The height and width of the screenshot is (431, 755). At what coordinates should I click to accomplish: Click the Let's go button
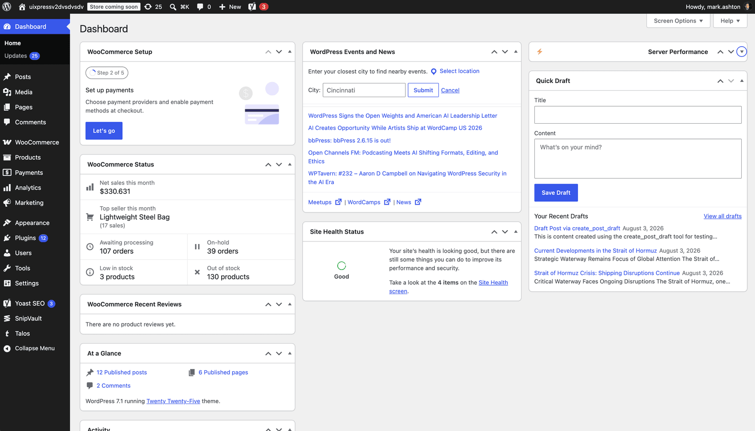coord(104,131)
